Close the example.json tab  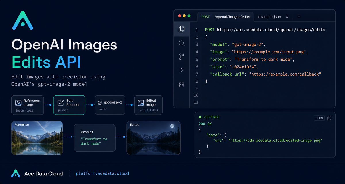click(287, 17)
